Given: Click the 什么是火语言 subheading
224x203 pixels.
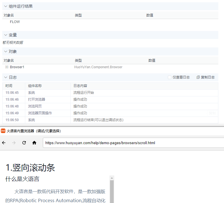Looking at the screenshot, I should pos(22,179).
